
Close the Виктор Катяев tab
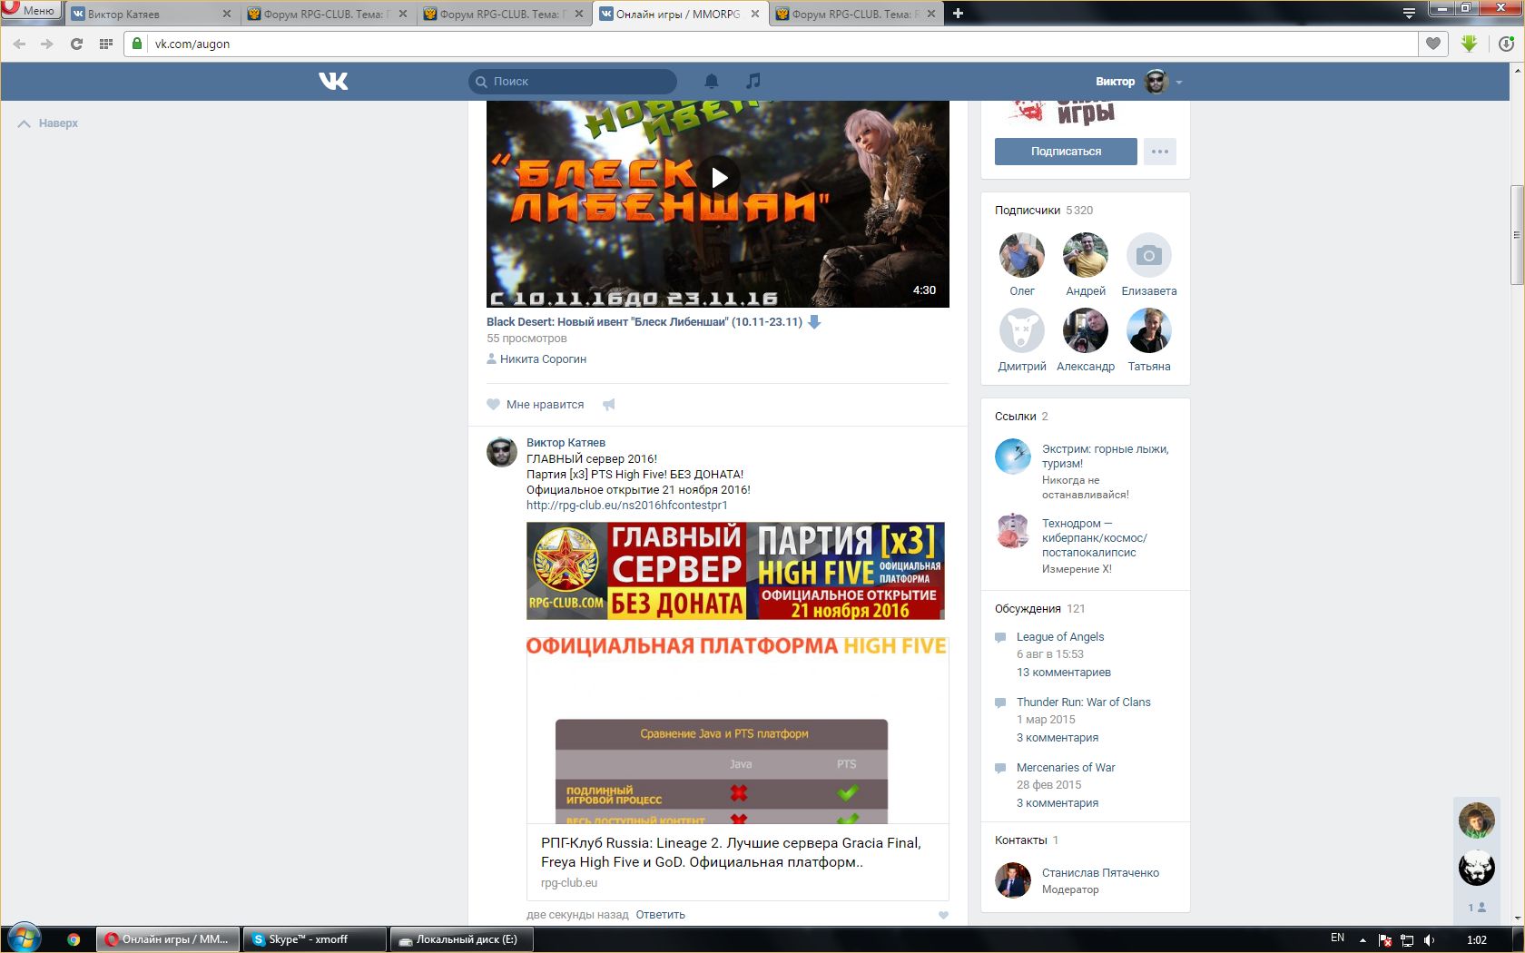click(226, 14)
